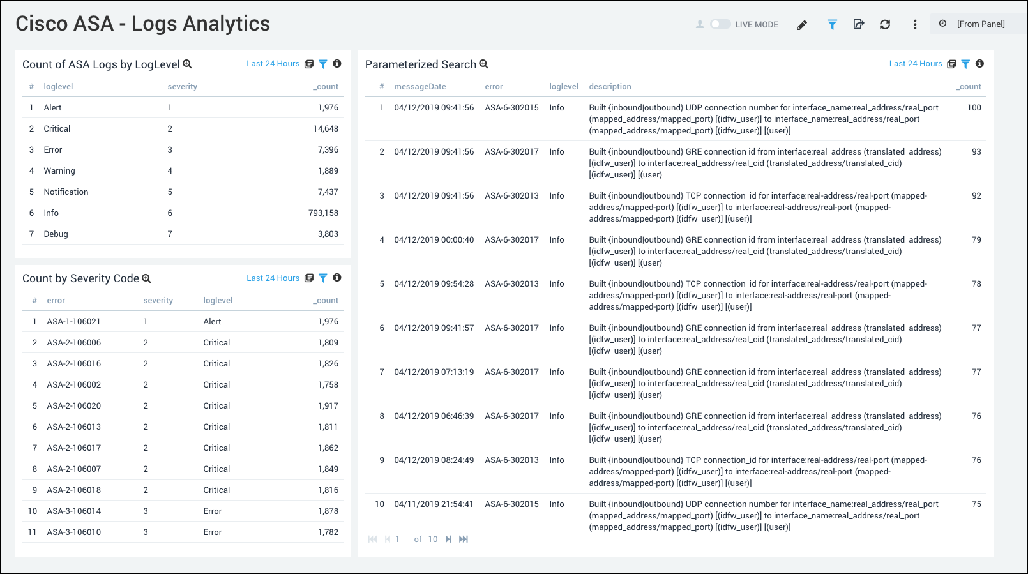Refresh the dashboard with the reload icon
Image resolution: width=1028 pixels, height=574 pixels.
click(884, 24)
